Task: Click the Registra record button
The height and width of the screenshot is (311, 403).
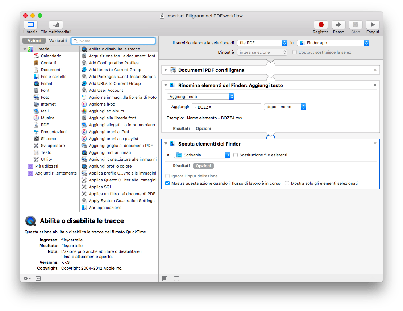Action: pyautogui.click(x=320, y=25)
